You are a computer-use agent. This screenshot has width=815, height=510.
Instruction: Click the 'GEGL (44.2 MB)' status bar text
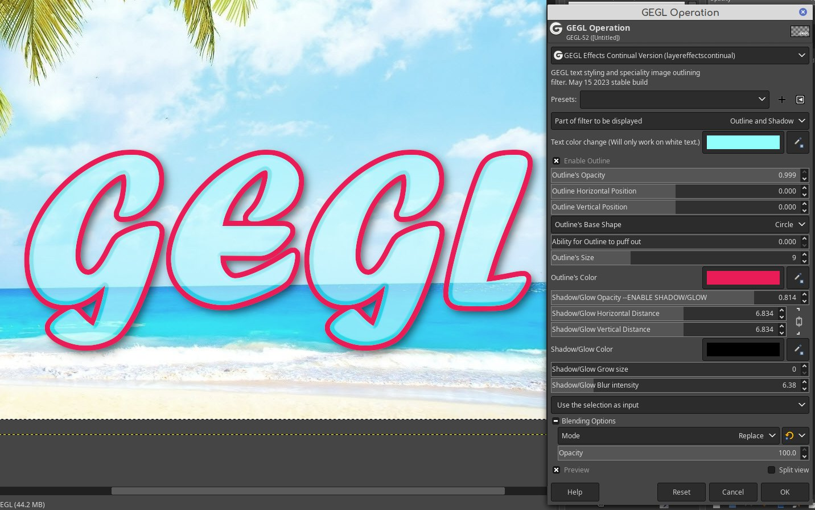point(23,504)
